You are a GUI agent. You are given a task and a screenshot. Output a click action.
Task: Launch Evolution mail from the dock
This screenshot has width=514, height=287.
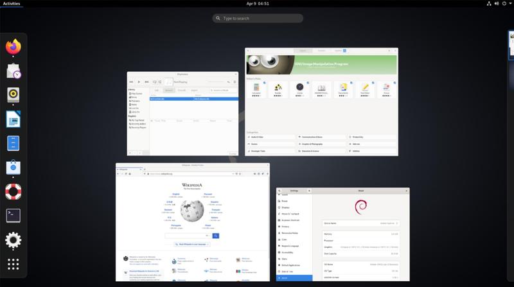[13, 71]
